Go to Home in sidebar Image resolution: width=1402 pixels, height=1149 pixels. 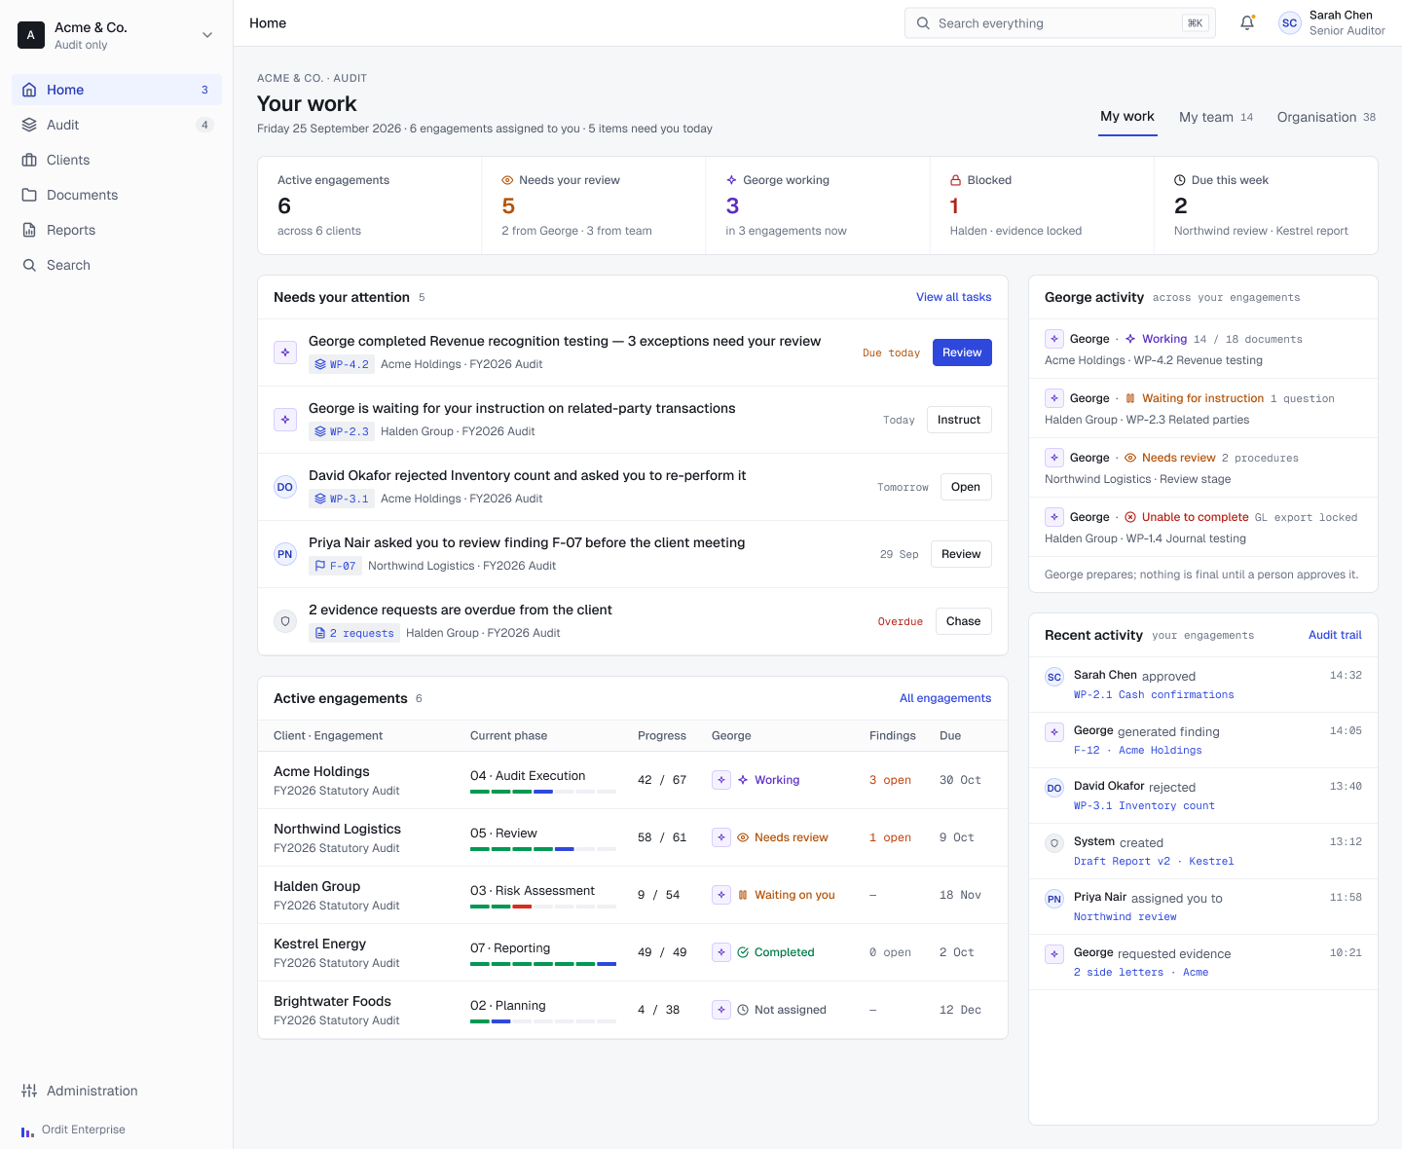(117, 90)
